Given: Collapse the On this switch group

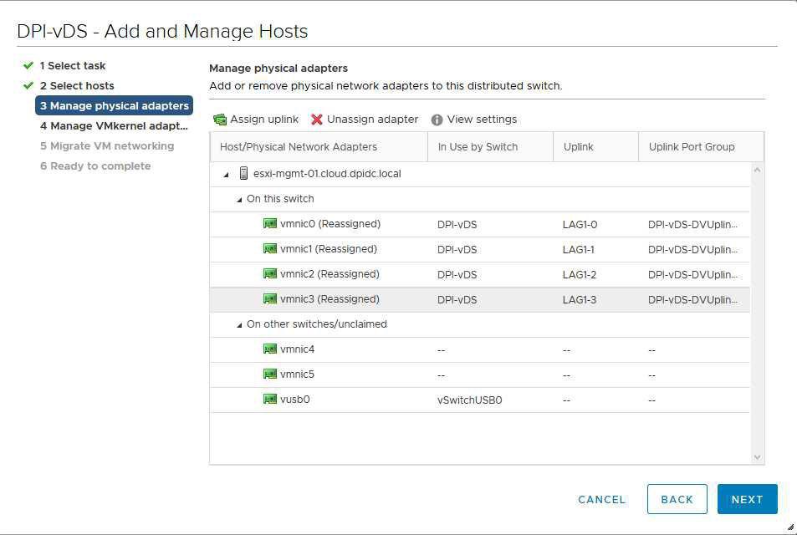Looking at the screenshot, I should point(239,200).
